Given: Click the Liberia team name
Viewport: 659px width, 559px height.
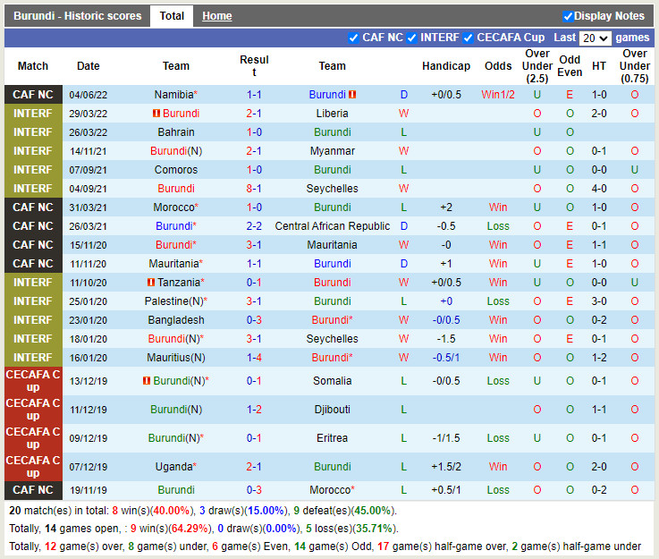Looking at the screenshot, I should pos(333,114).
